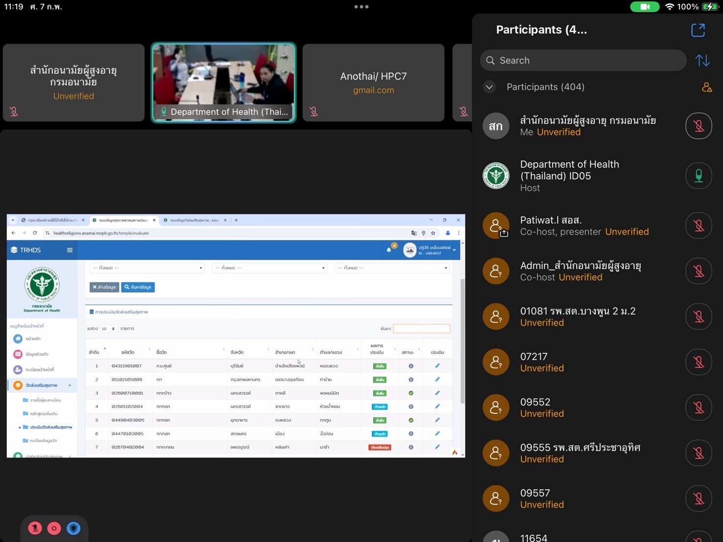Click the edit pencil for row 04311901007
Screen dimensions: 723x542
(x=437, y=366)
